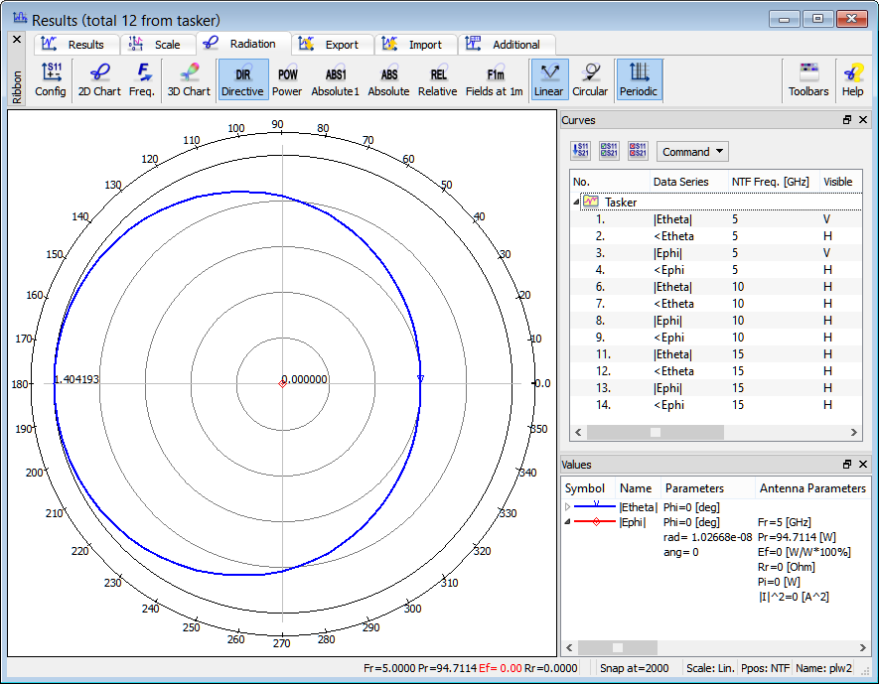Image resolution: width=879 pixels, height=684 pixels.
Task: Collapse the Tasker tree node
Action: (577, 202)
